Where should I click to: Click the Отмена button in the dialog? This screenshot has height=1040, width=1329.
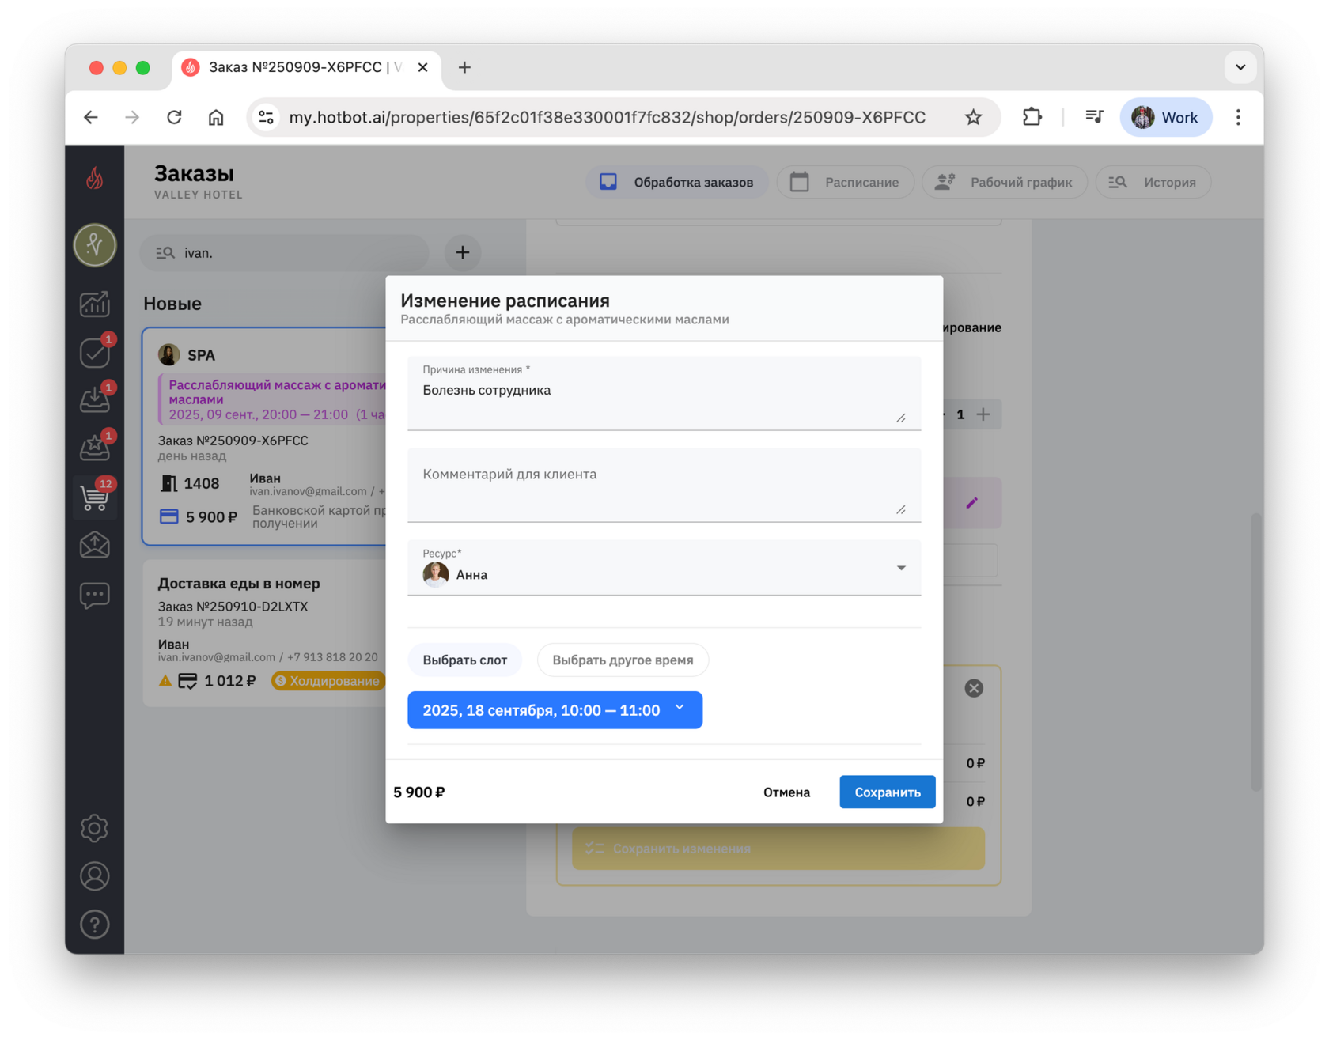[786, 792]
